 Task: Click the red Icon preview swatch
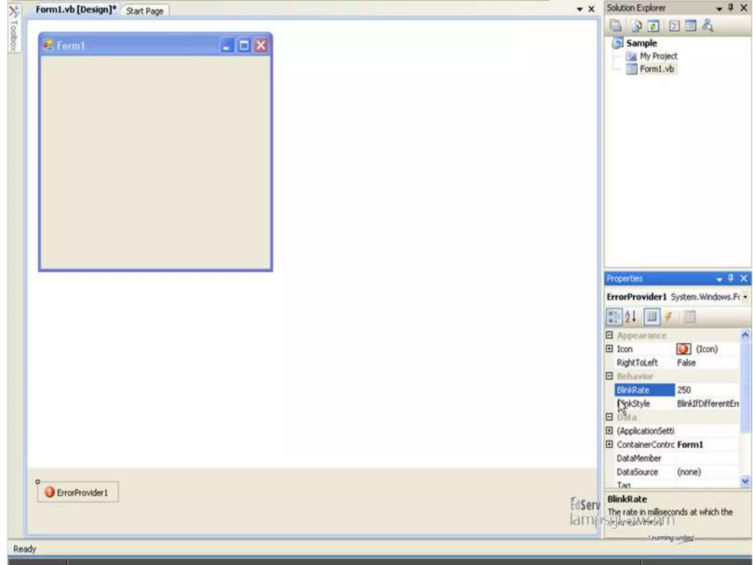tap(684, 349)
